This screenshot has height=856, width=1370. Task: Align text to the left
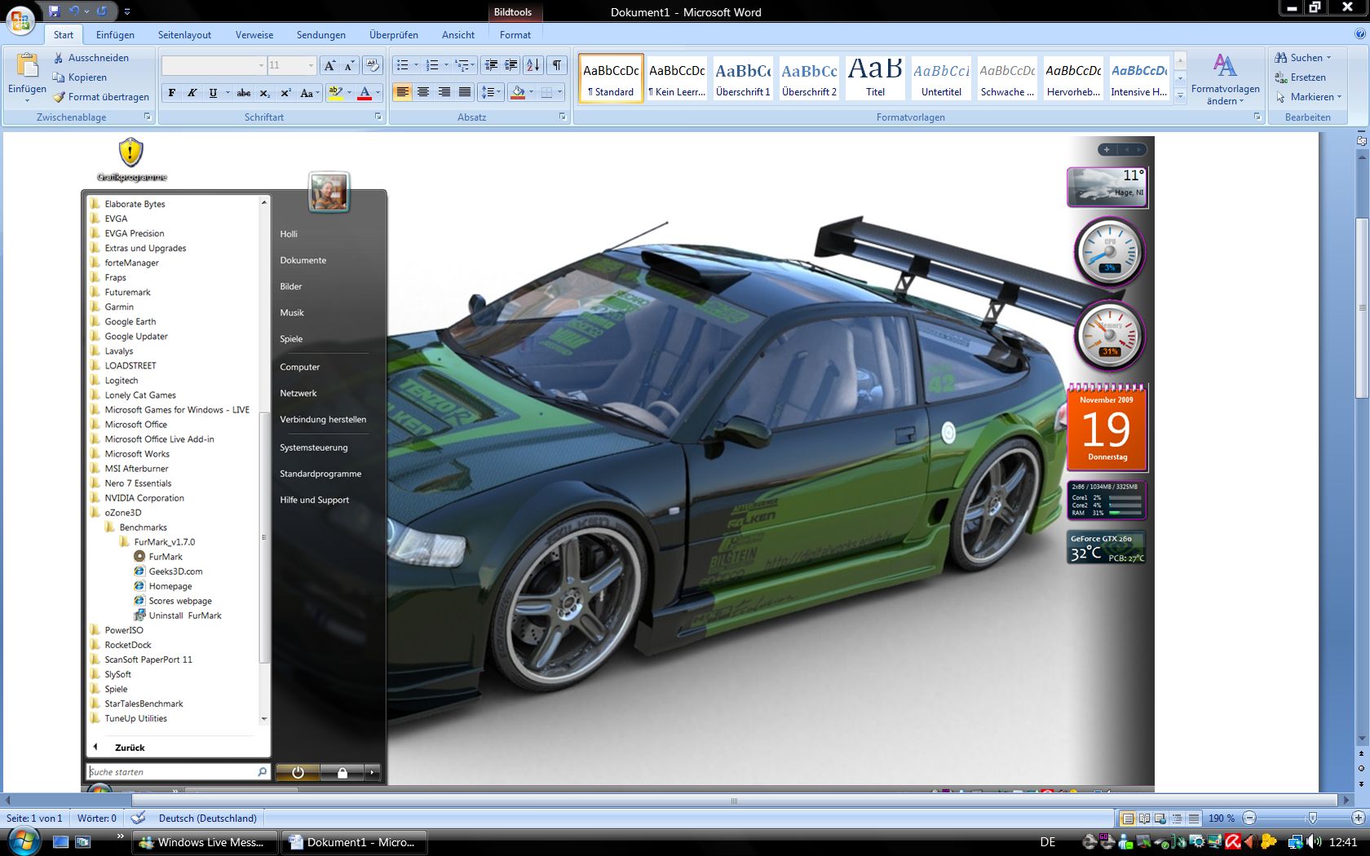click(x=402, y=93)
